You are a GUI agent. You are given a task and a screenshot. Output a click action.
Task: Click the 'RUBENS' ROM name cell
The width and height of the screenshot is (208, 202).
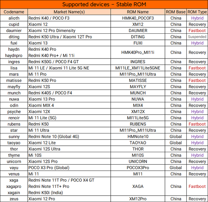click(138, 124)
